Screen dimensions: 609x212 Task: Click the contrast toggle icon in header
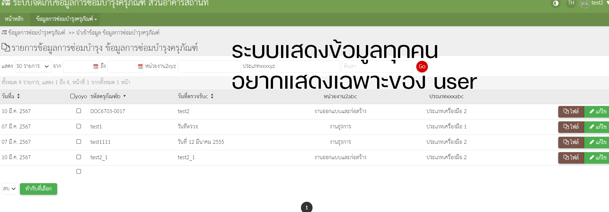click(555, 4)
